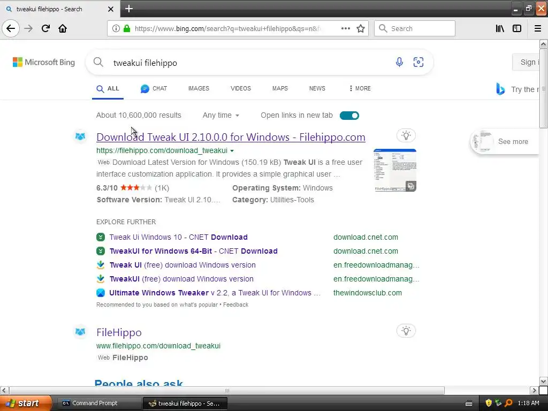Click lightbulb icon beside Tweak UI result
The width and height of the screenshot is (548, 411).
click(406, 135)
